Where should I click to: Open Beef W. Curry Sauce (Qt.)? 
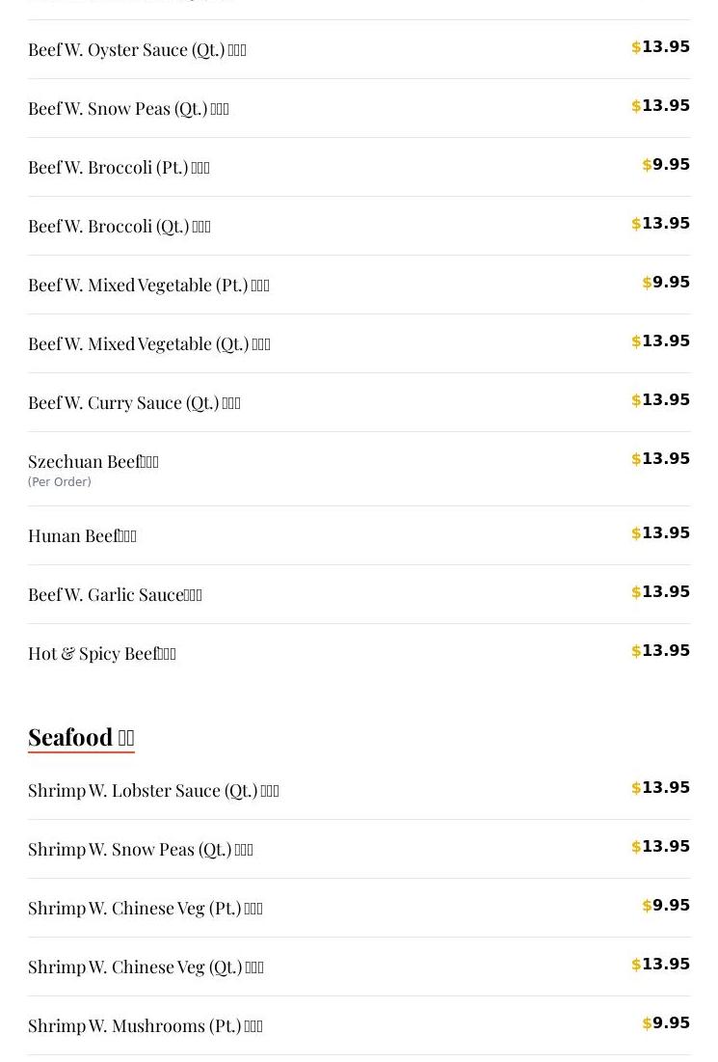click(x=134, y=403)
